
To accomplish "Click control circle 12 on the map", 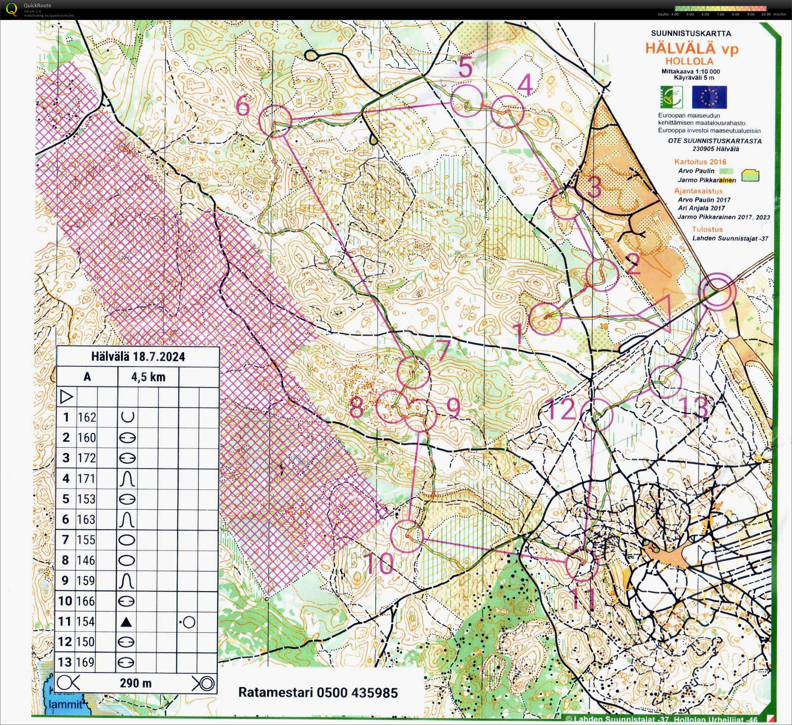I will tap(597, 415).
